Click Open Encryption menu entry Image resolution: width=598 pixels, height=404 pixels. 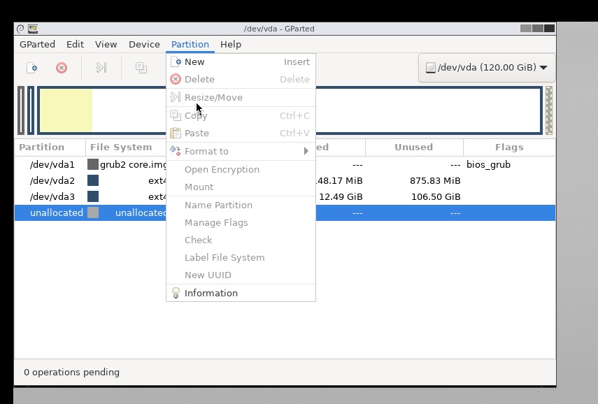point(241,170)
